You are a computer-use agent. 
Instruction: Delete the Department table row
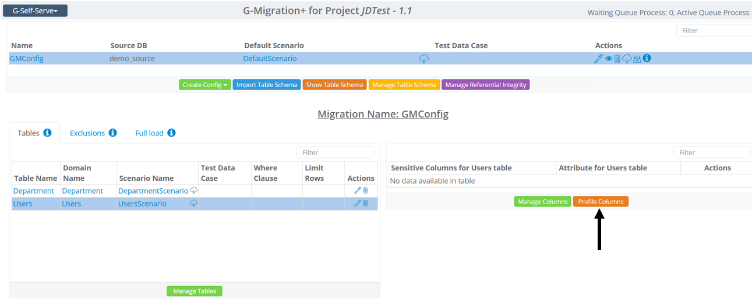pos(366,191)
